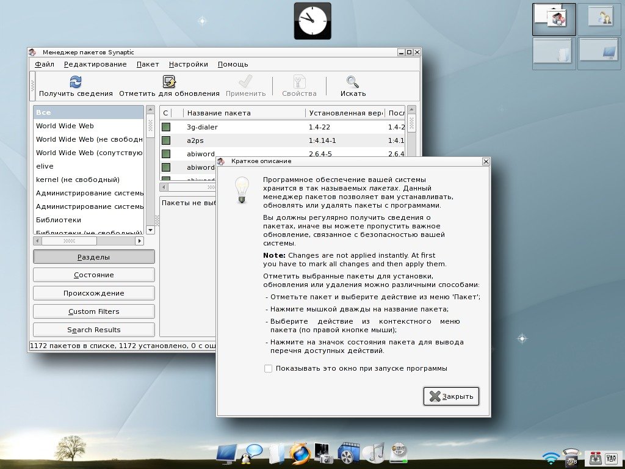This screenshot has width=625, height=469.
Task: Open the monitor icon in the dock
Action: [x=227, y=454]
